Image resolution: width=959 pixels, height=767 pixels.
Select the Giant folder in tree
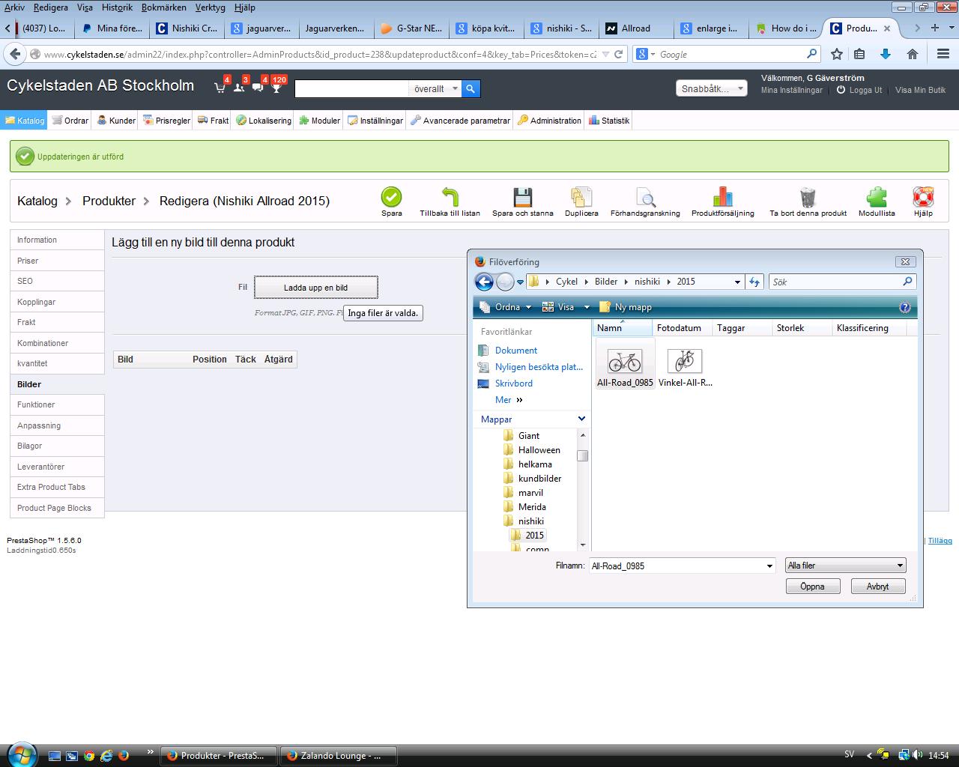[x=529, y=436]
